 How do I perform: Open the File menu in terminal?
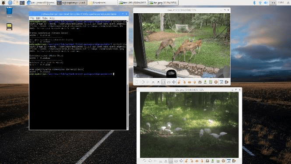point(32,18)
